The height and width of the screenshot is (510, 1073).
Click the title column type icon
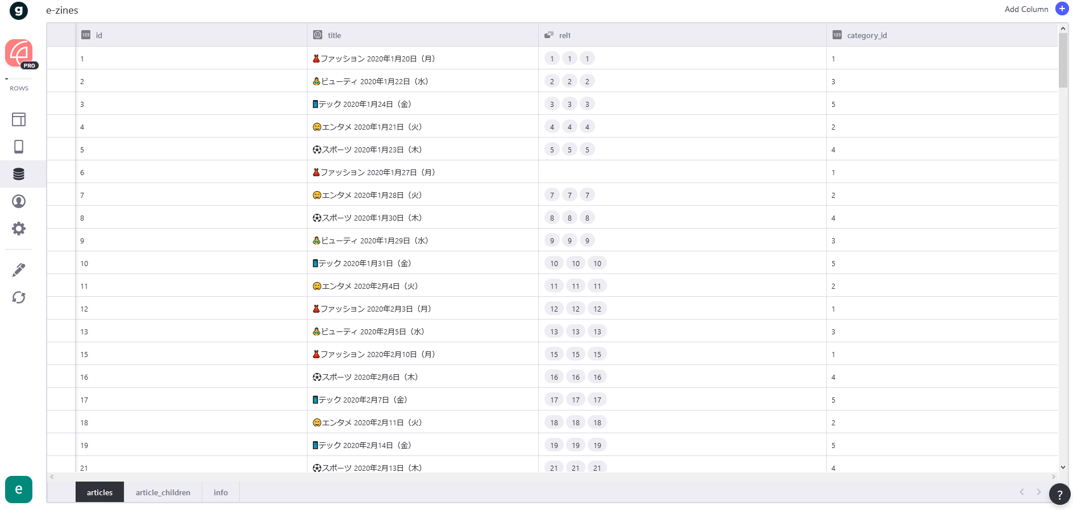(x=318, y=35)
